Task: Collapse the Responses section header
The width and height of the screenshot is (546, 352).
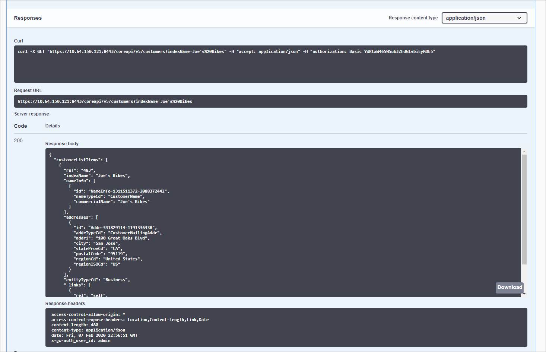Action: point(28,18)
